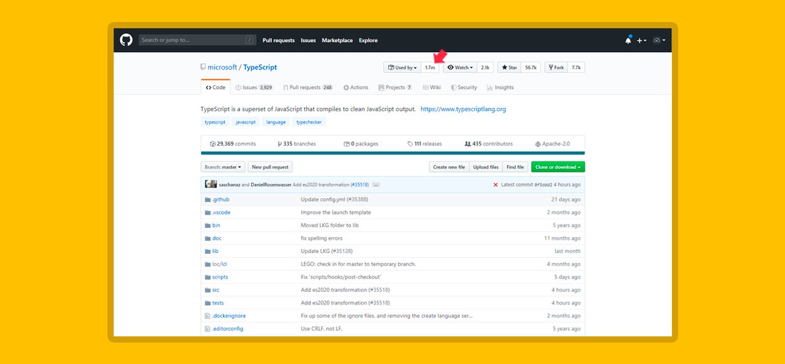Screen dimensions: 785x364
Task: Click the 7.7k forks count
Action: coord(576,67)
